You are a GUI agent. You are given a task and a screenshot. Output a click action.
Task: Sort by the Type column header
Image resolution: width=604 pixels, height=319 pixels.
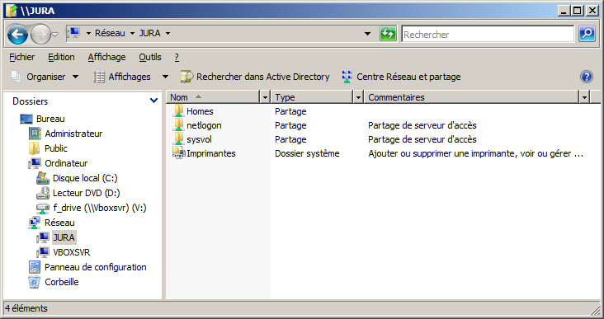click(x=312, y=97)
